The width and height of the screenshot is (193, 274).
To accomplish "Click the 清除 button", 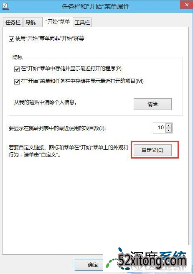I will click(x=152, y=104).
